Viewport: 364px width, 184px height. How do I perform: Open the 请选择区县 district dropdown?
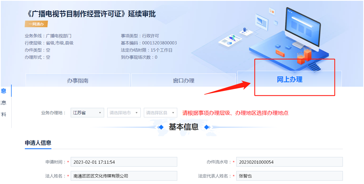pos(161,113)
